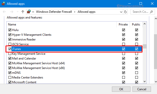Select Hyper-V Management Clients entry
This screenshot has height=94, width=157.
(x=32, y=35)
